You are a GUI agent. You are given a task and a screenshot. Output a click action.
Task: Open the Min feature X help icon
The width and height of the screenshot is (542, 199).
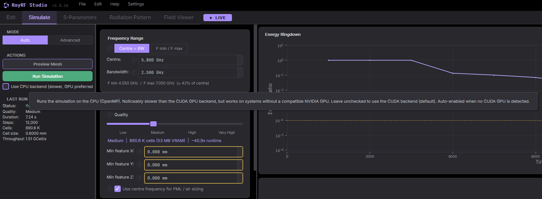pyautogui.click(x=139, y=152)
